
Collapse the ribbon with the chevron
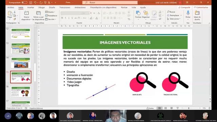pyautogui.click(x=210, y=23)
